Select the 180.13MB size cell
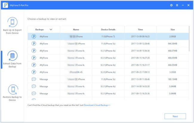Viewport: 194px width, 123px height. [173, 79]
